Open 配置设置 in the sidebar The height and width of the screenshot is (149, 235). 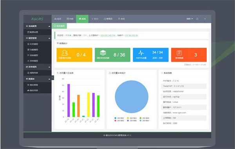pos(37,32)
